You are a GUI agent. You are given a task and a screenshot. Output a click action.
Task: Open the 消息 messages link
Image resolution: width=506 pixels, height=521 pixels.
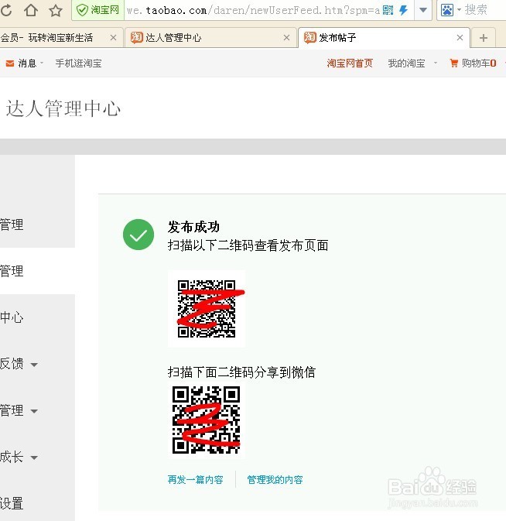coord(27,63)
